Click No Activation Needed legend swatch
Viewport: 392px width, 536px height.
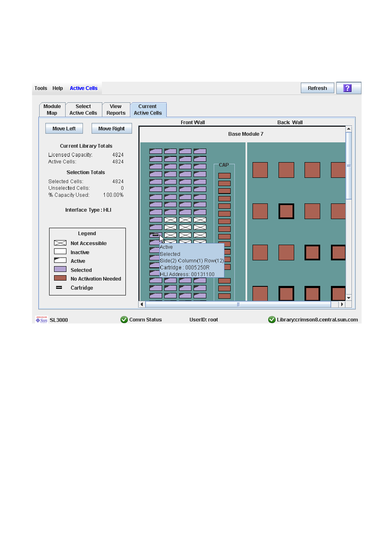pos(60,278)
